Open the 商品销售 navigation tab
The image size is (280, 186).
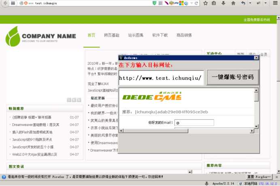point(184,35)
